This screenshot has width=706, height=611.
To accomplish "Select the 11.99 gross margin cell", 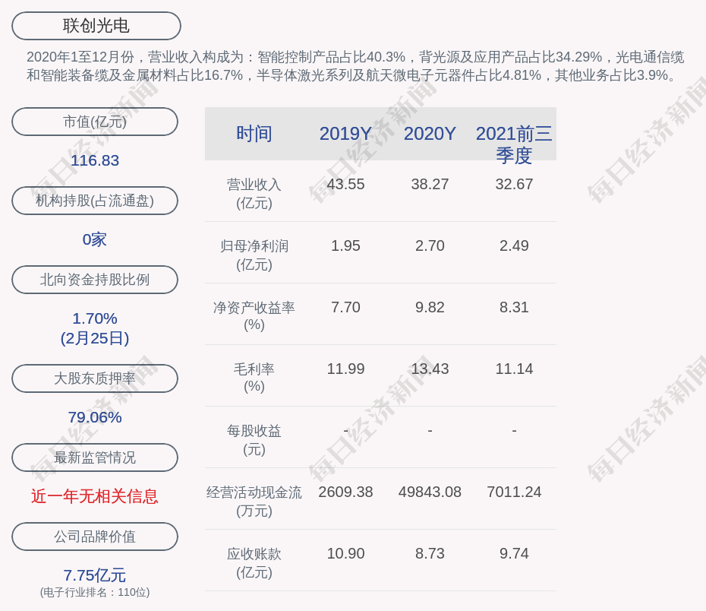I will 346,369.
